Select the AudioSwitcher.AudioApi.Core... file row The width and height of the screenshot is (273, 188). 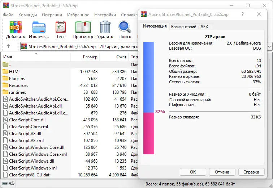coord(69,99)
